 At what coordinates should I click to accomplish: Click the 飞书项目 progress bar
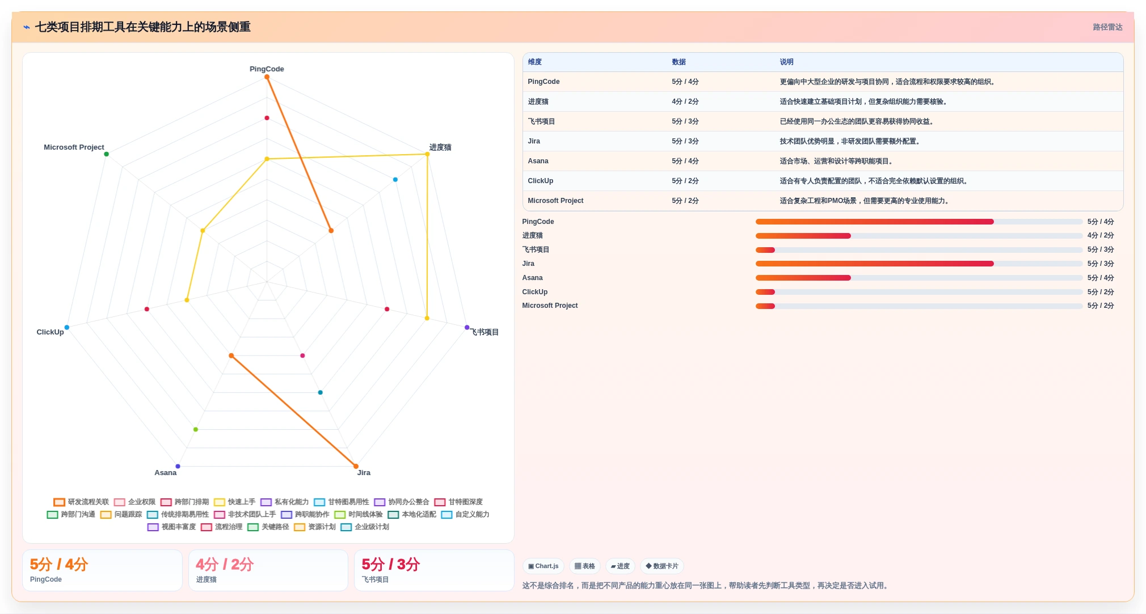[919, 250]
